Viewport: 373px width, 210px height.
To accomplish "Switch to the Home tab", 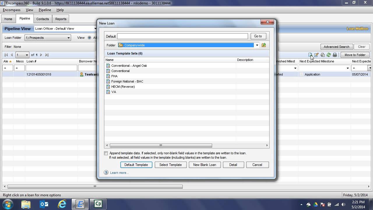I will pyautogui.click(x=8, y=19).
